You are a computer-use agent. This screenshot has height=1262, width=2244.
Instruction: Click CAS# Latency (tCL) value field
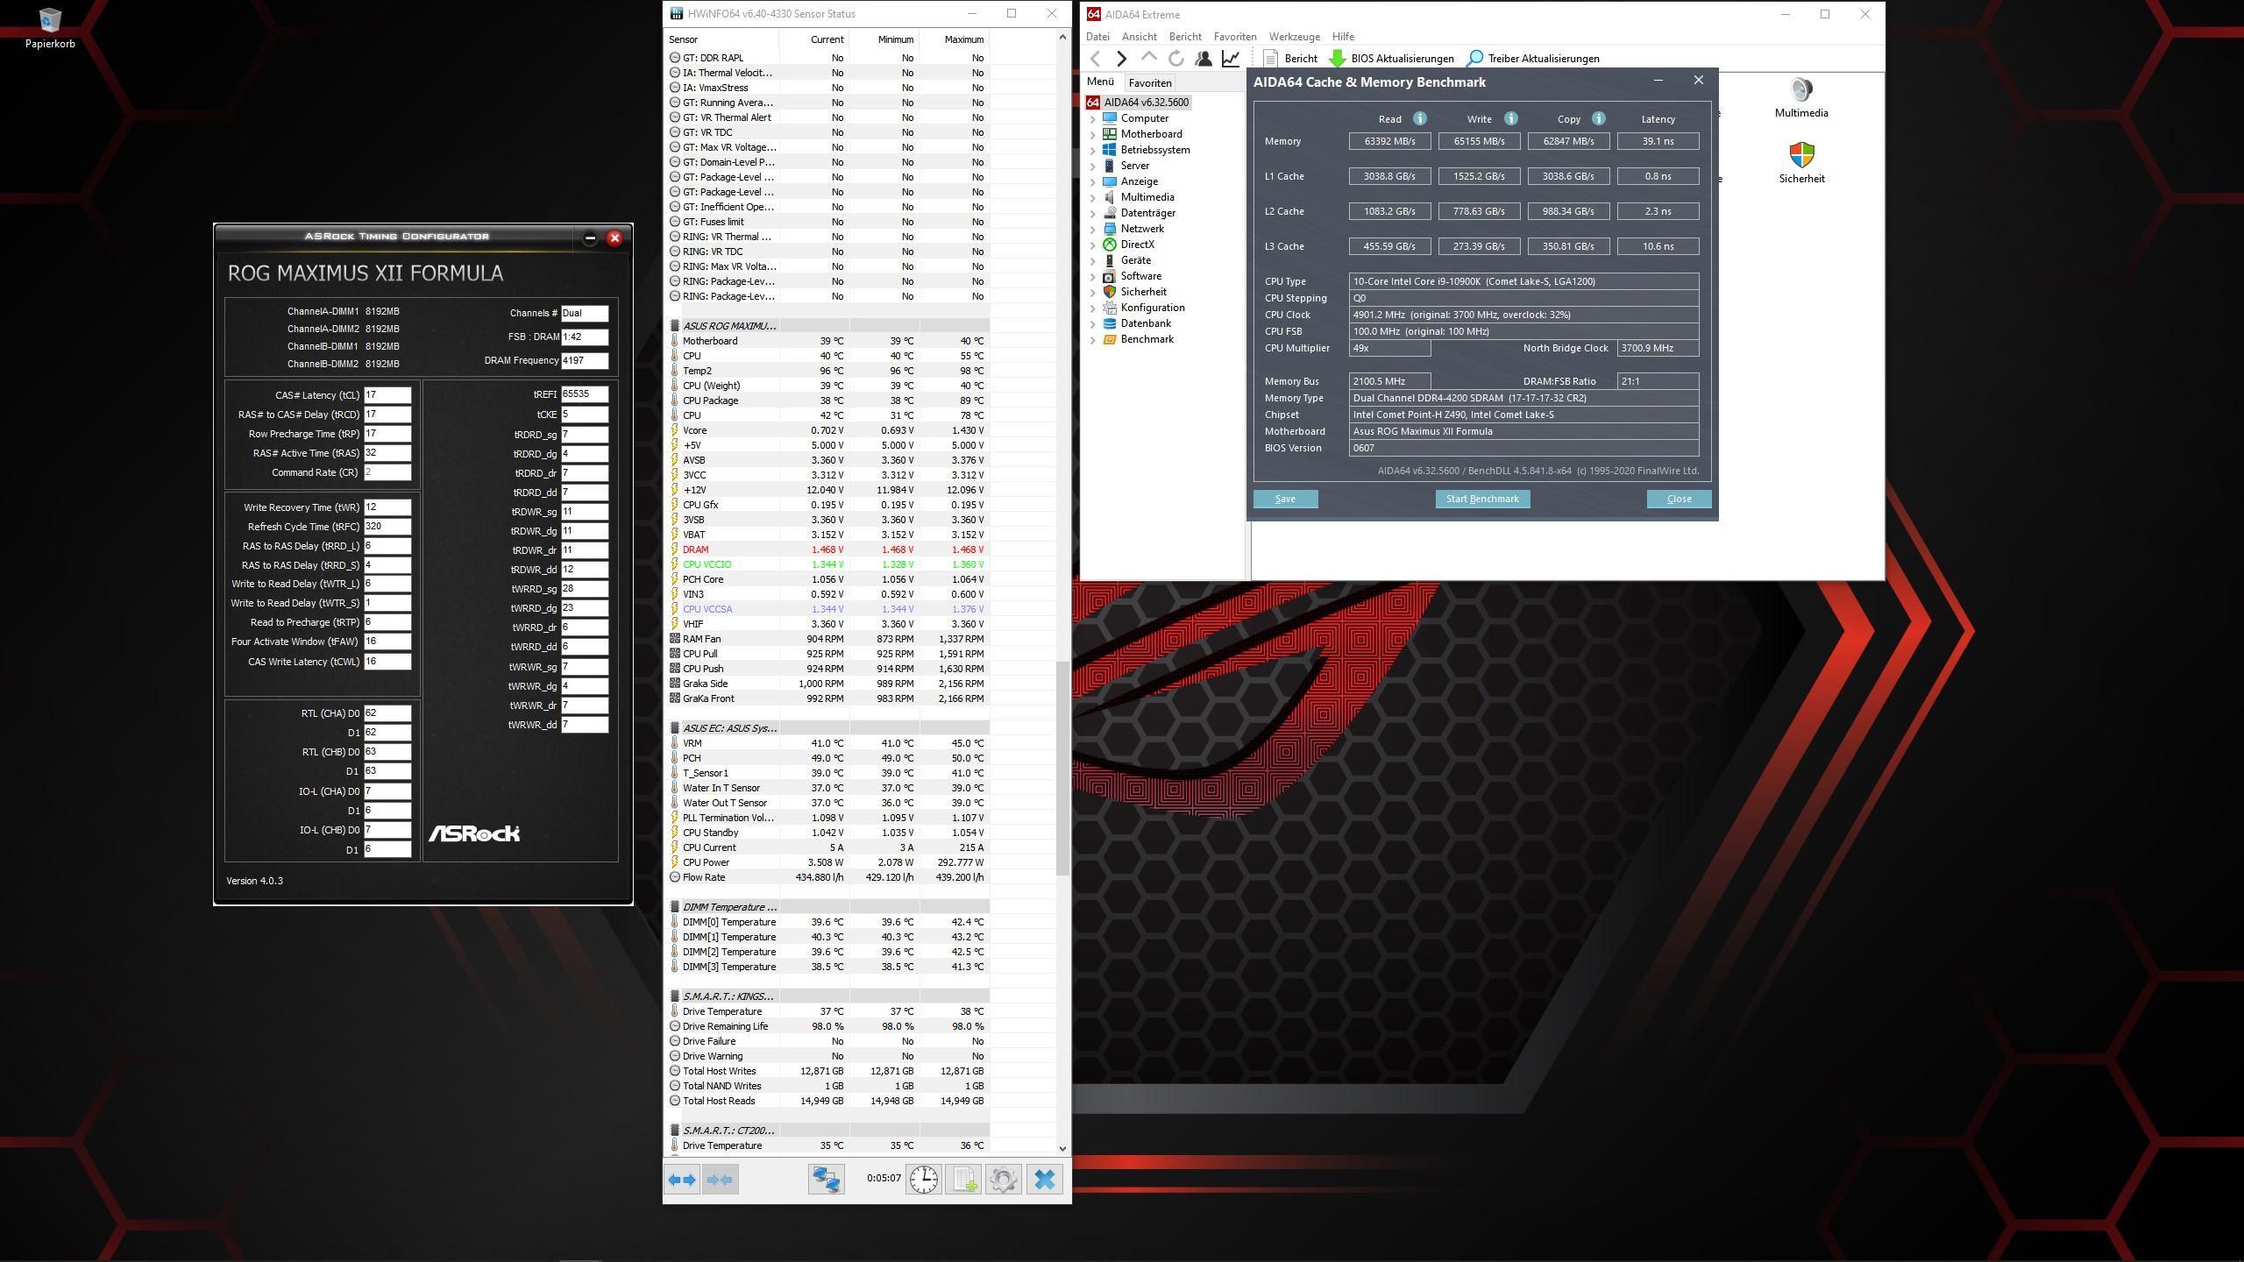click(387, 395)
